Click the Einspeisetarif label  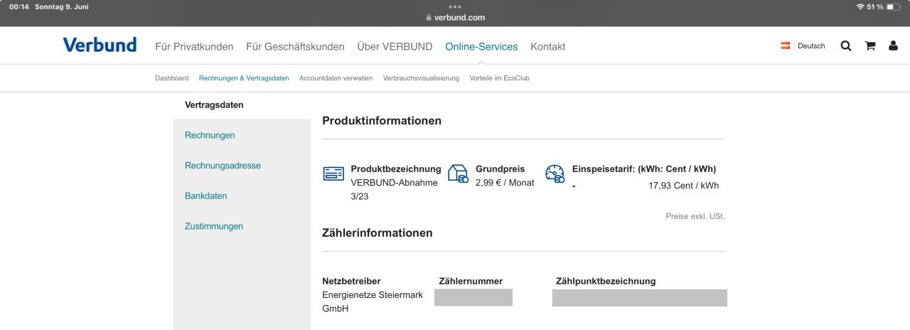[644, 169]
